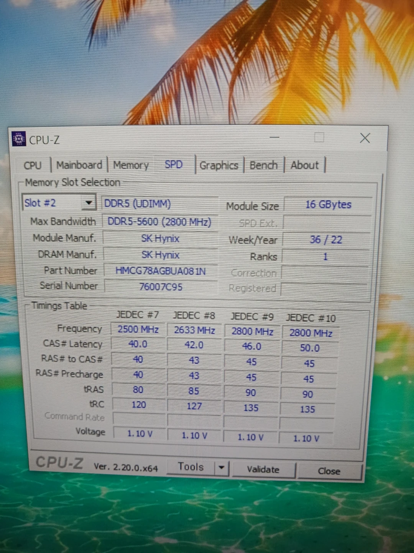The height and width of the screenshot is (553, 414).
Task: Click the DRAM Manuf. SK Hynix value
Action: coord(160,255)
